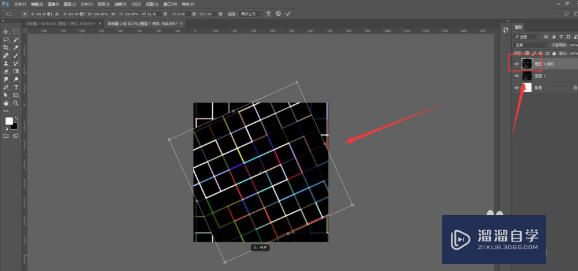Open the Edit Toolbar three-dots menu
The width and height of the screenshot is (578, 271).
[x=6, y=111]
